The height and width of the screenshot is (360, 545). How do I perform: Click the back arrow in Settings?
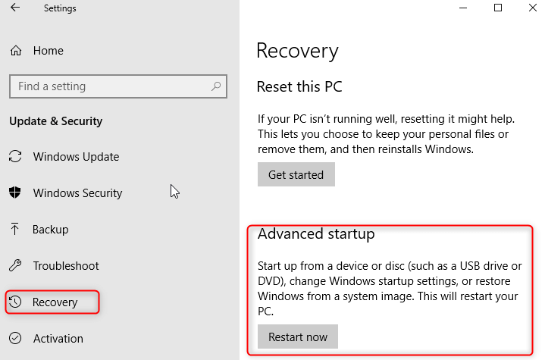tap(15, 8)
